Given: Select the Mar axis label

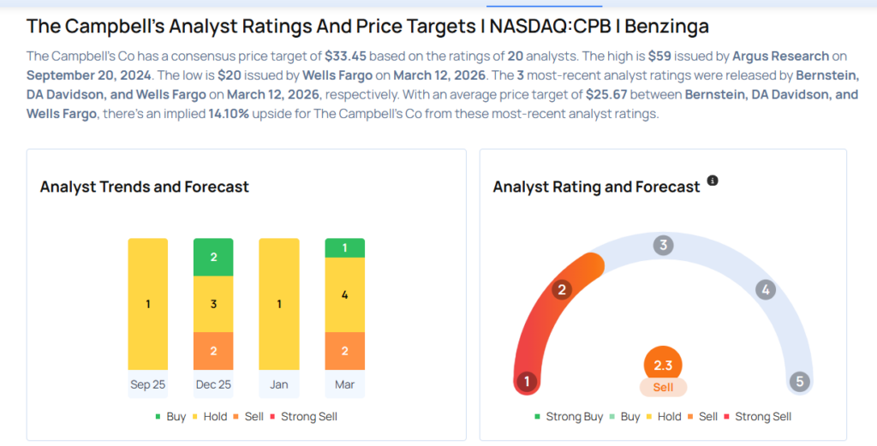Looking at the screenshot, I should click(344, 384).
